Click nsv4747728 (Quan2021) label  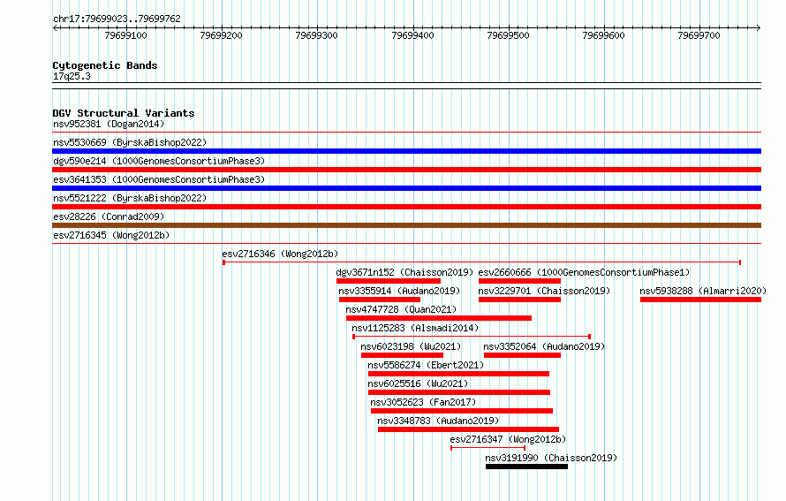[401, 309]
